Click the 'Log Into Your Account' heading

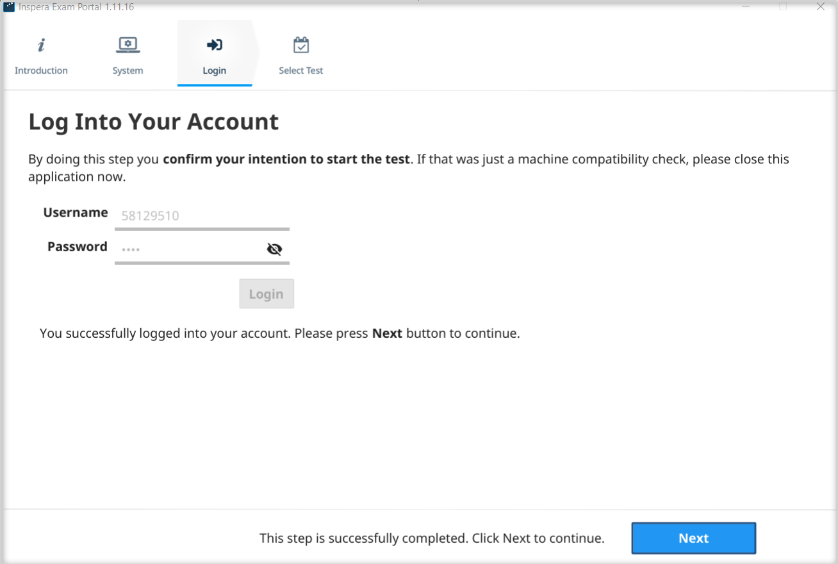click(x=154, y=122)
